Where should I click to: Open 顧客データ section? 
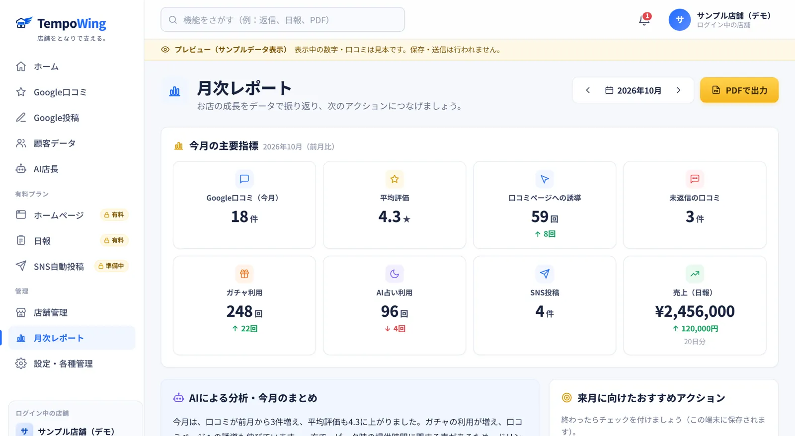[x=72, y=143]
